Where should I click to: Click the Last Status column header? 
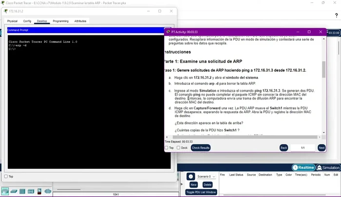pyautogui.click(x=236, y=175)
